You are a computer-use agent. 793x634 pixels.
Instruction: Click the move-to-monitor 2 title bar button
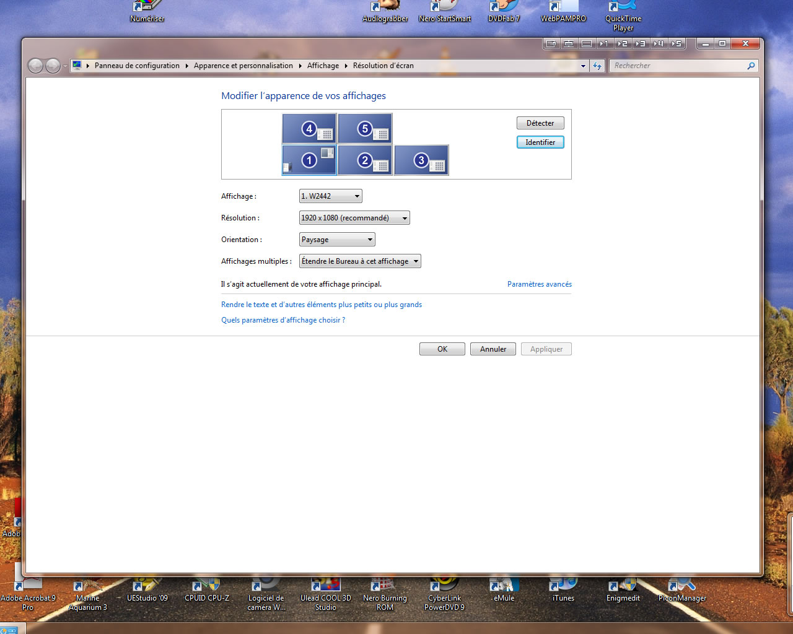622,43
